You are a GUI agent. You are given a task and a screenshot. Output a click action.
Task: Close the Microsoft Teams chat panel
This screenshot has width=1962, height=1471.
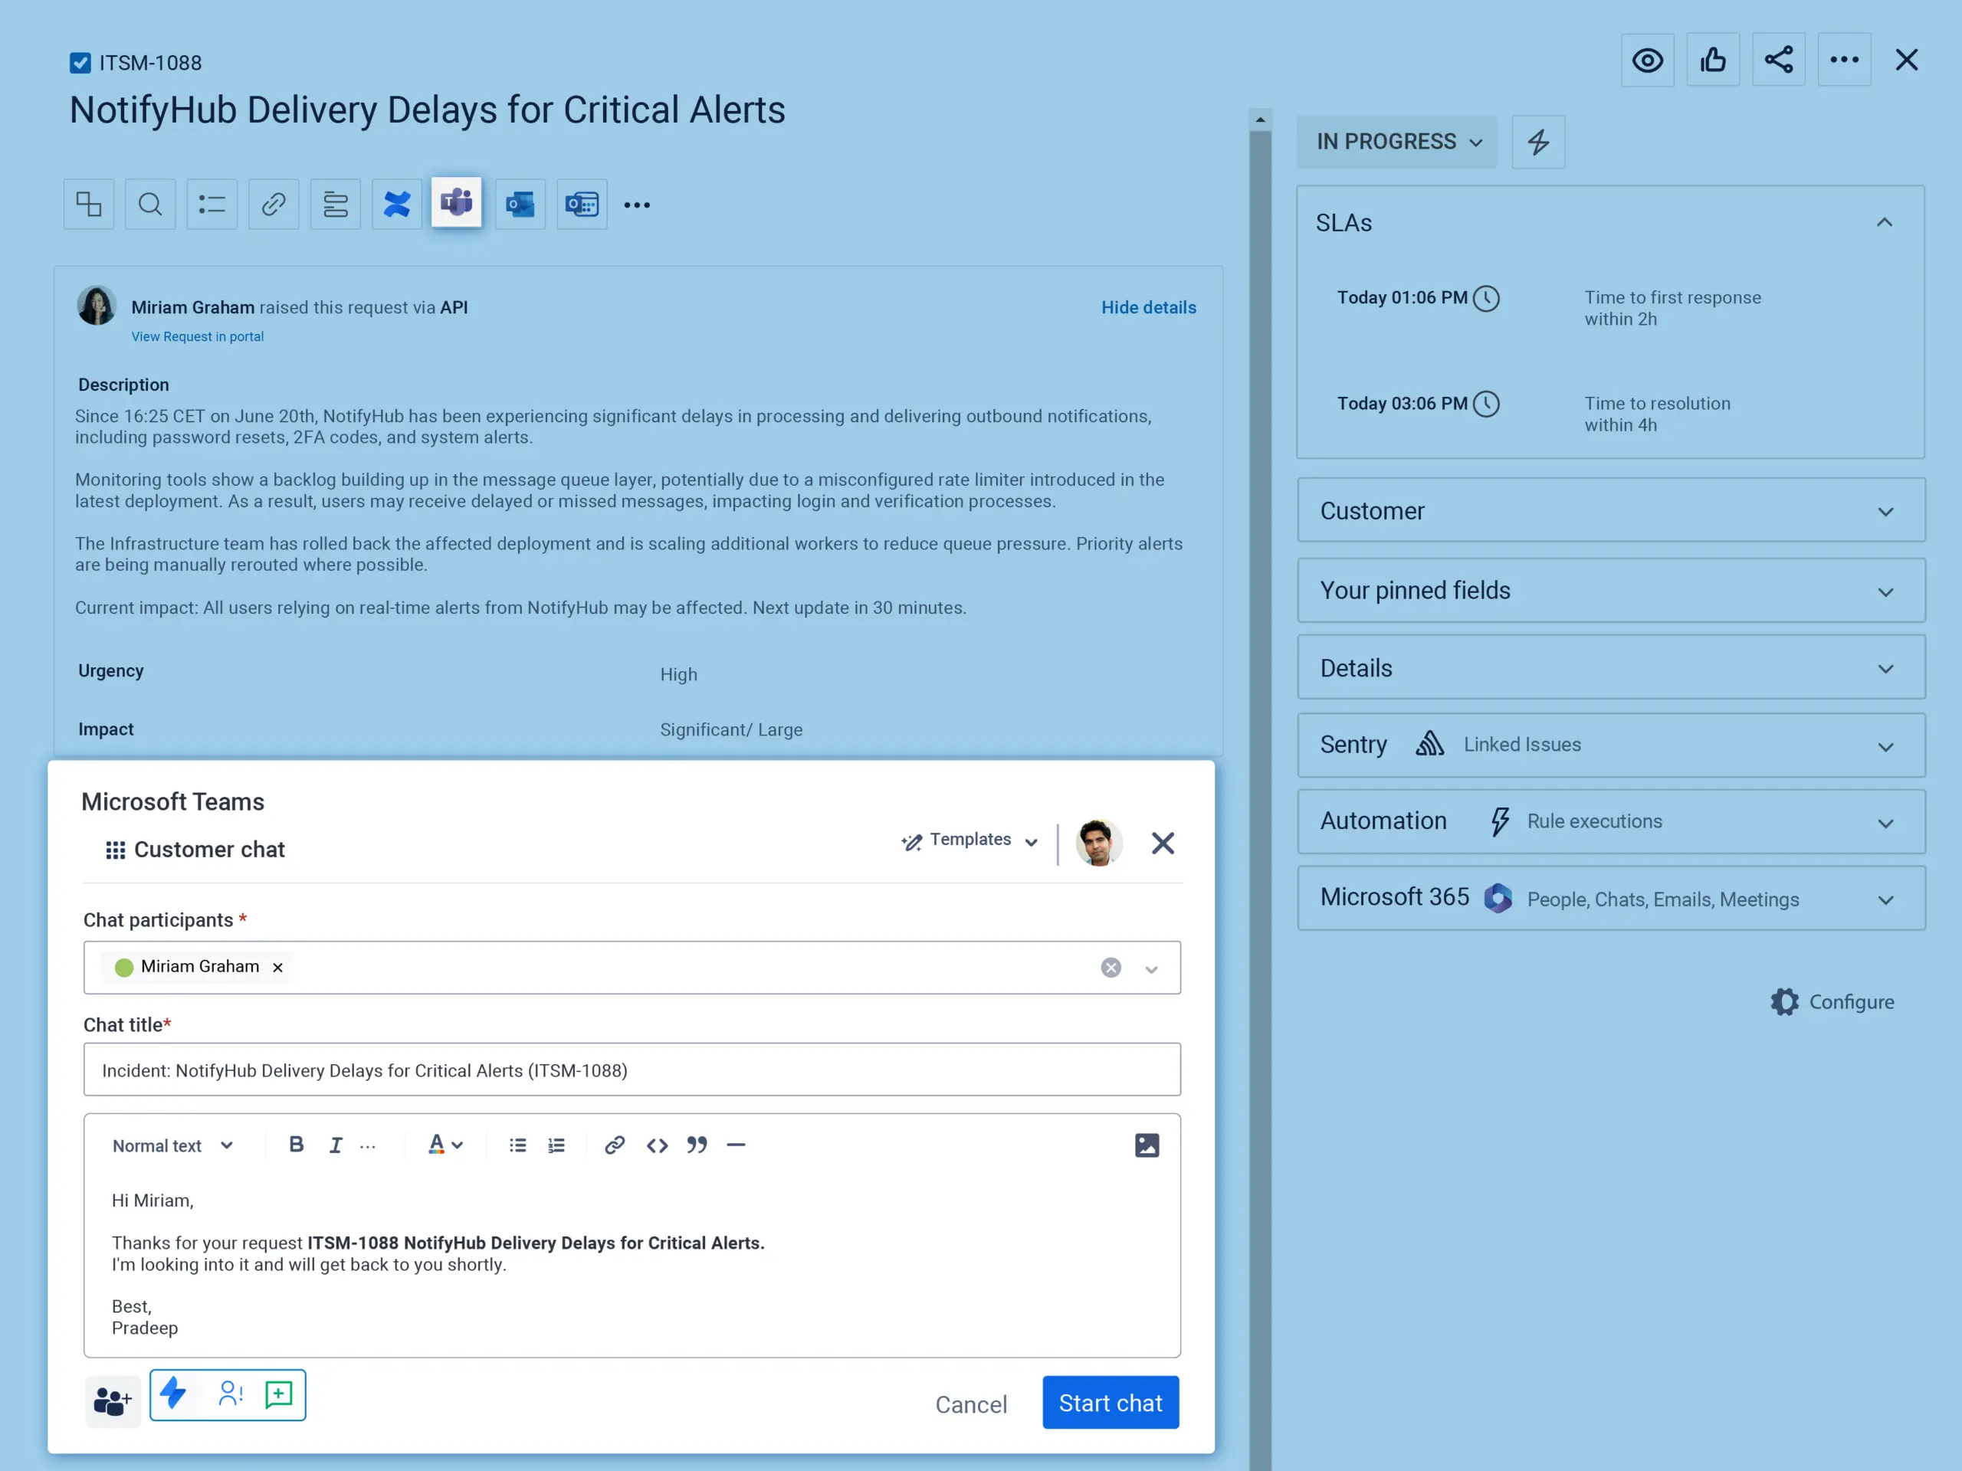point(1163,842)
